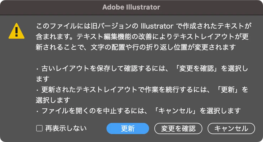The image size is (263, 142).
Task: Click the 選択します continuation line
Action: 53,100
